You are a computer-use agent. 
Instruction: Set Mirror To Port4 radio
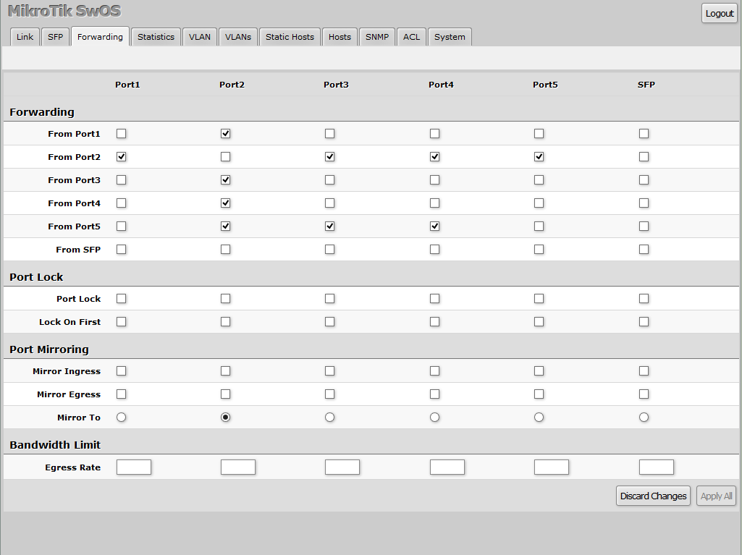point(435,418)
